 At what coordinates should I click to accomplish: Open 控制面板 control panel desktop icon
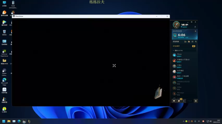coord(4,42)
